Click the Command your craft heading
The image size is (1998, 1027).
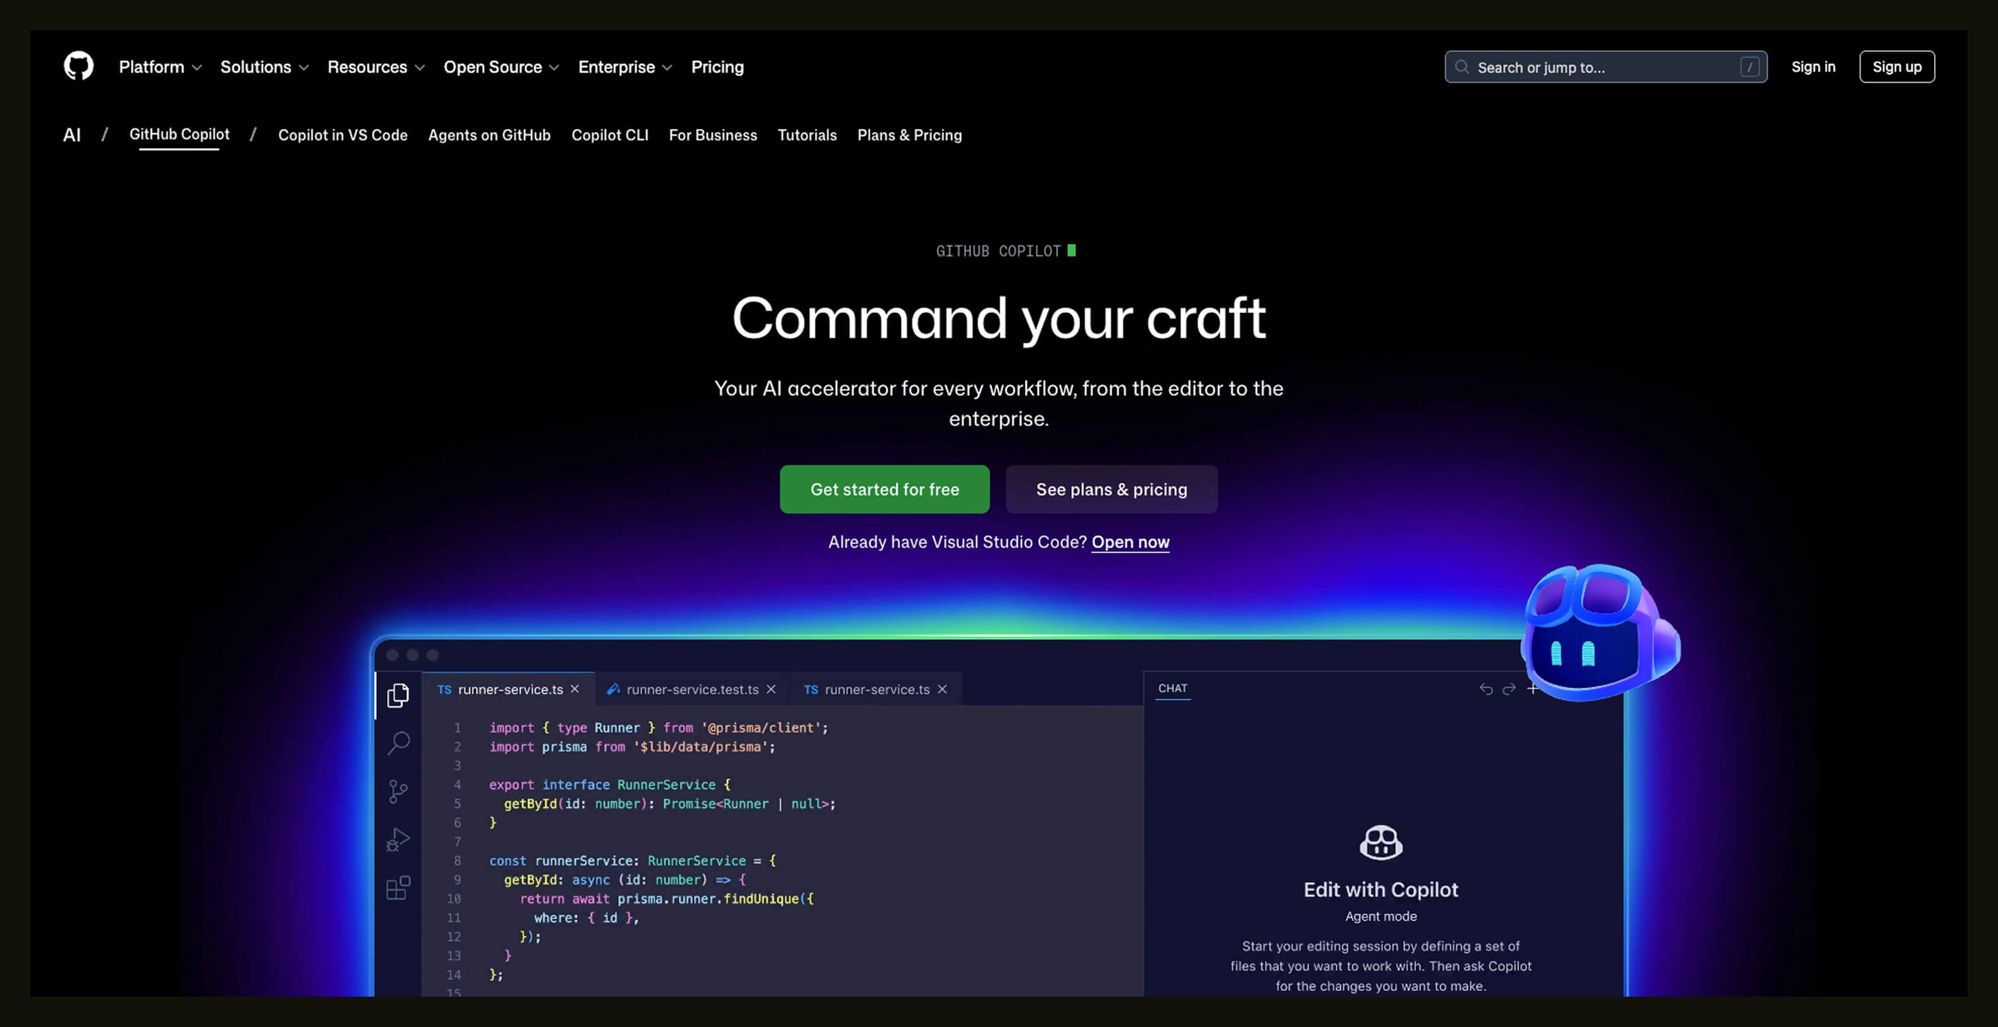click(x=999, y=319)
